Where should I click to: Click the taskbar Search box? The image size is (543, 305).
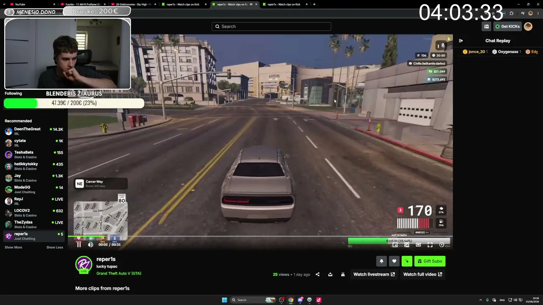(x=253, y=300)
